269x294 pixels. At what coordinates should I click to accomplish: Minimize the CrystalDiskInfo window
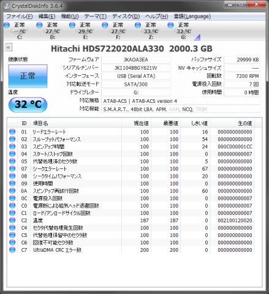pyautogui.click(x=230, y=4)
